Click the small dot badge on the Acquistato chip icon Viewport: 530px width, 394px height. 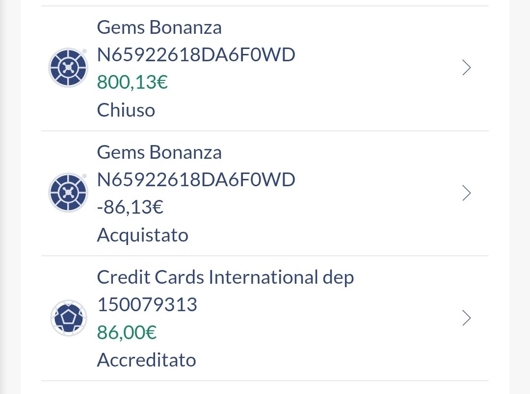[84, 176]
